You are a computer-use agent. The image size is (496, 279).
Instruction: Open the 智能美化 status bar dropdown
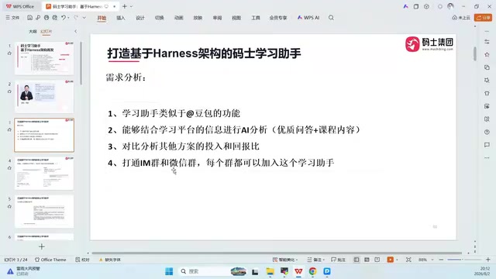[285, 260]
